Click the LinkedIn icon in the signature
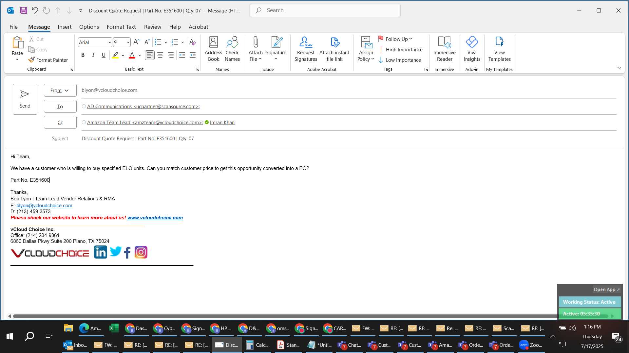 click(x=100, y=252)
